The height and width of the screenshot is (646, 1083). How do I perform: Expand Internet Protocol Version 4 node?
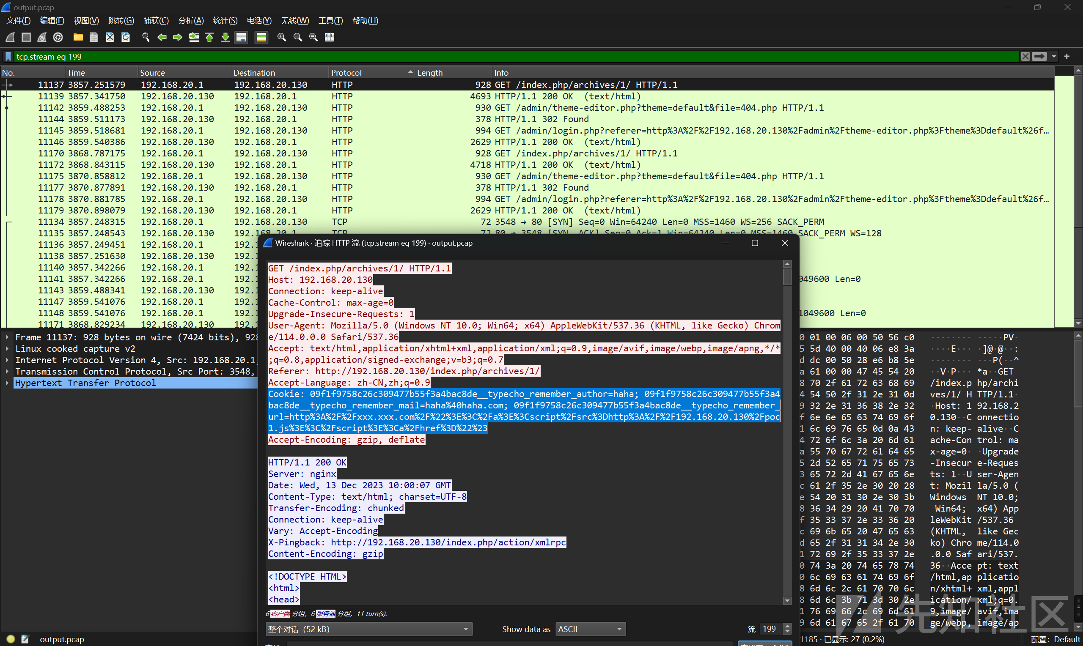pos(7,360)
